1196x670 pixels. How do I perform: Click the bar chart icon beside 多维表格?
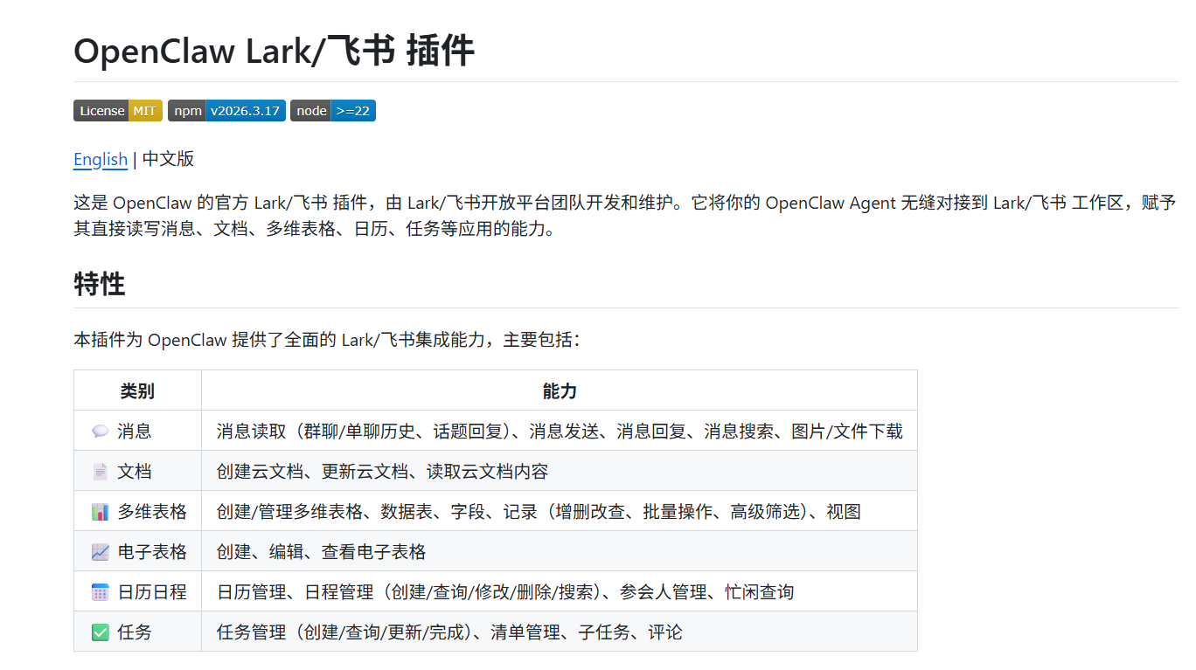coord(100,512)
